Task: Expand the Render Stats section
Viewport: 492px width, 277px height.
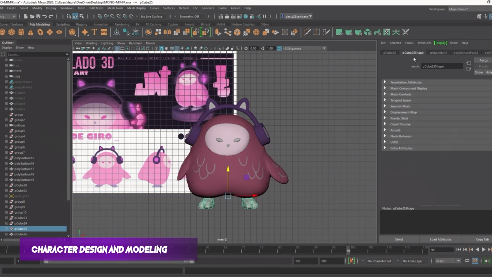Action: [x=437, y=118]
